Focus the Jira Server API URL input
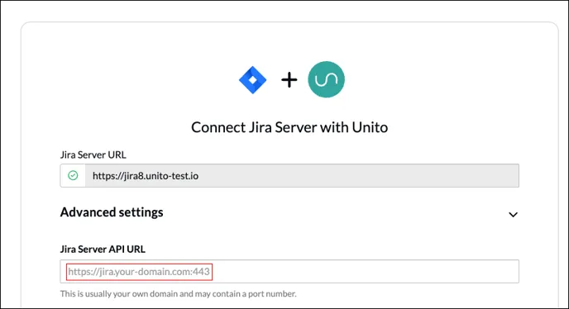 click(x=289, y=271)
